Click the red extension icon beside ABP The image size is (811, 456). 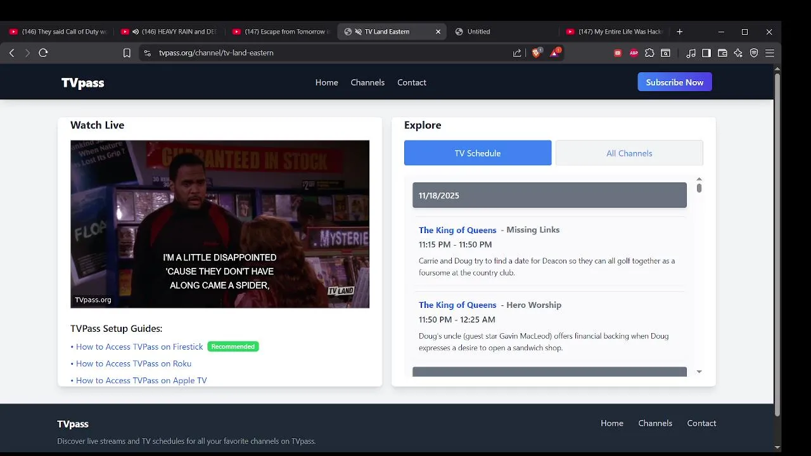click(618, 53)
